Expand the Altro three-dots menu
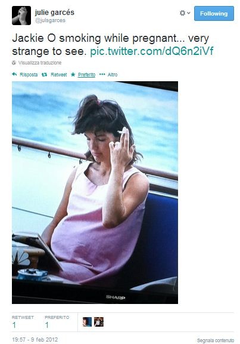 pyautogui.click(x=108, y=75)
